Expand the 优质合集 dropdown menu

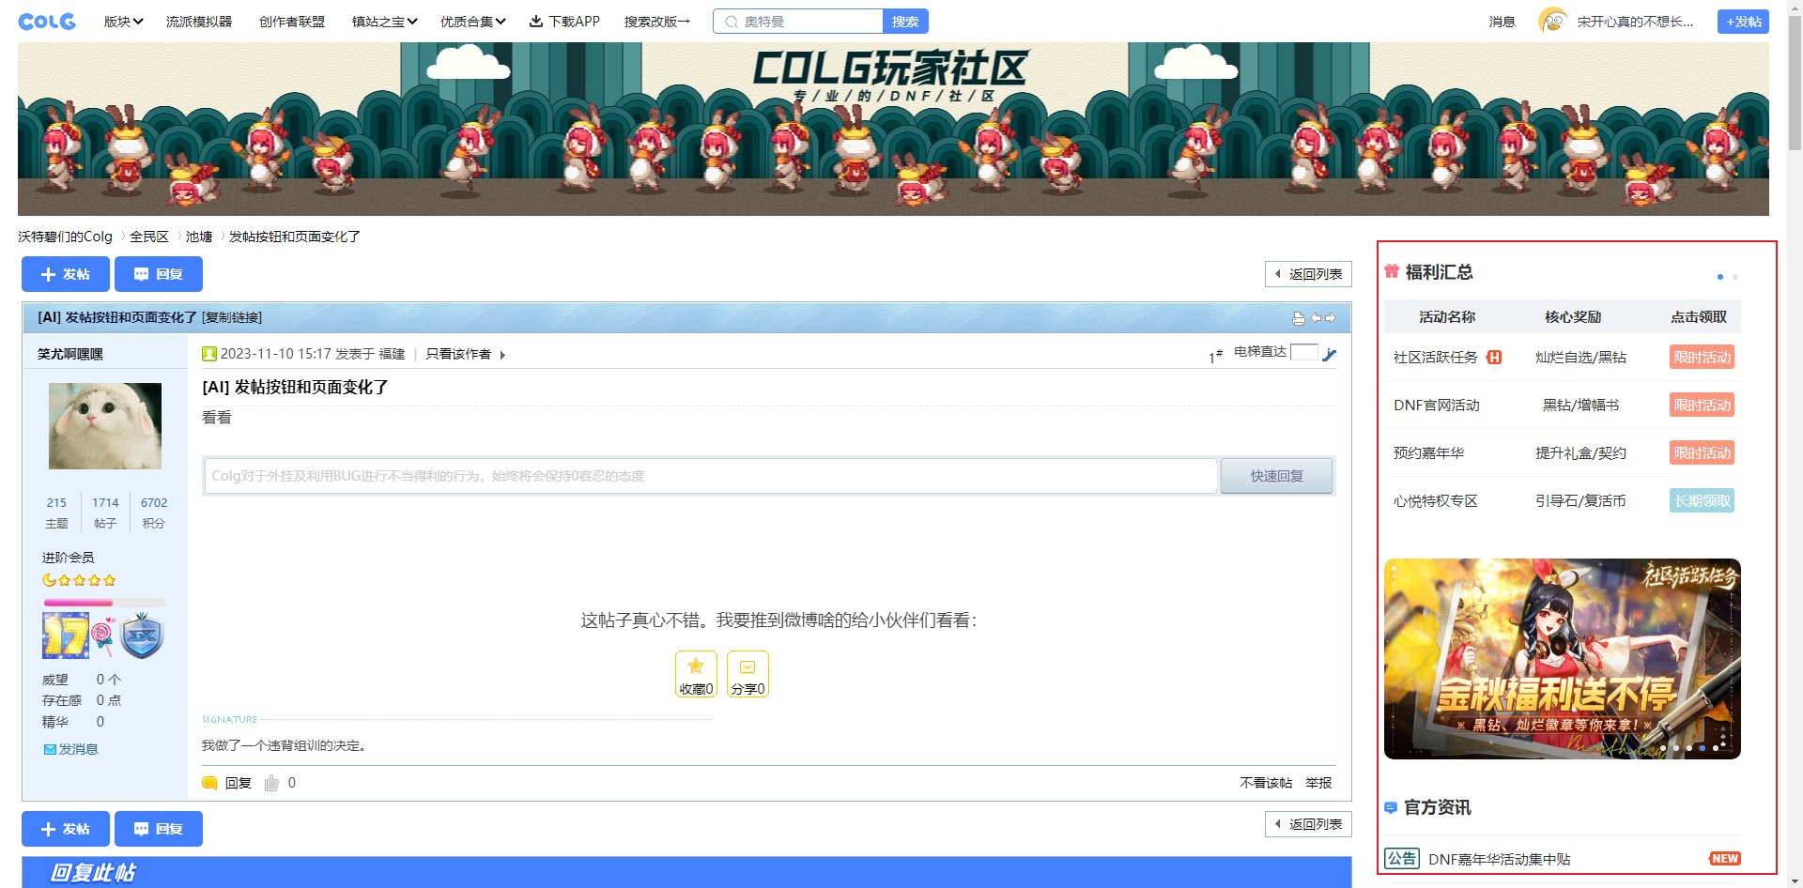[472, 21]
